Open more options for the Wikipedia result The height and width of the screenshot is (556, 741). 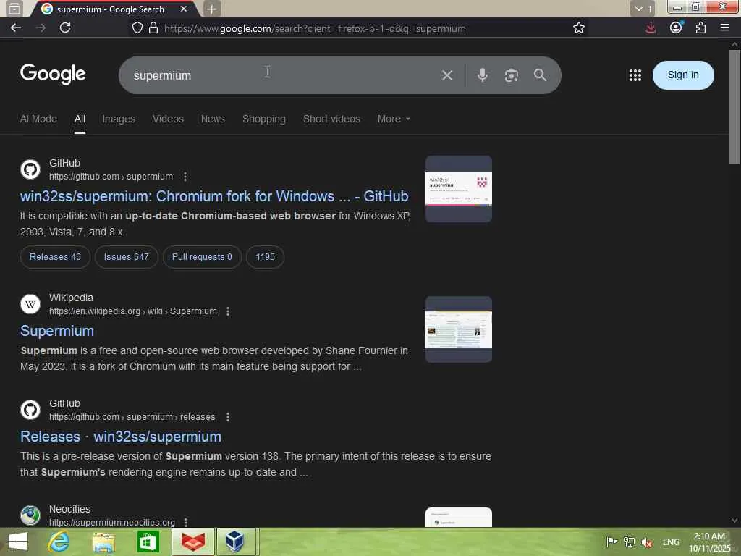228,311
